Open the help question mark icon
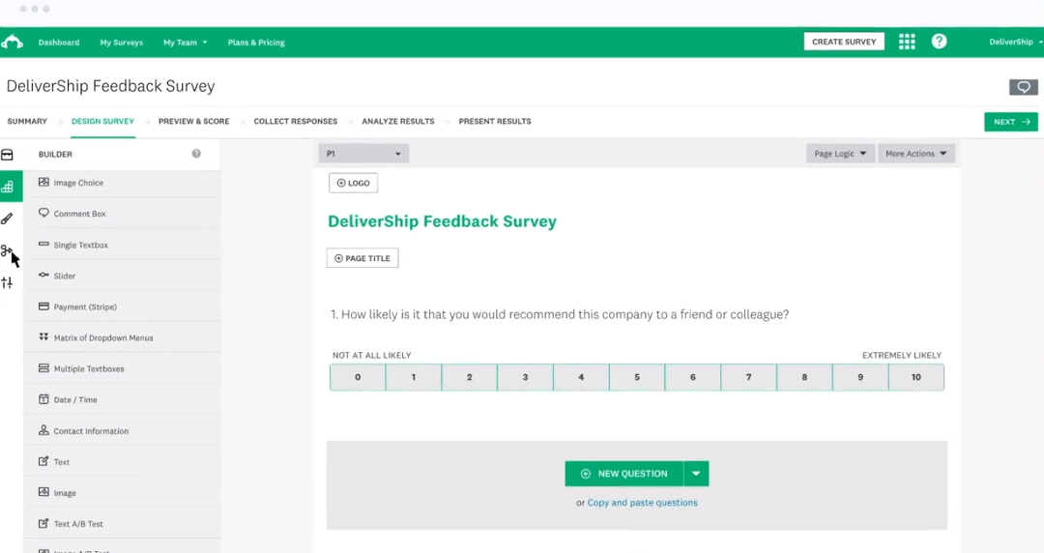This screenshot has height=553, width=1044. [x=939, y=42]
